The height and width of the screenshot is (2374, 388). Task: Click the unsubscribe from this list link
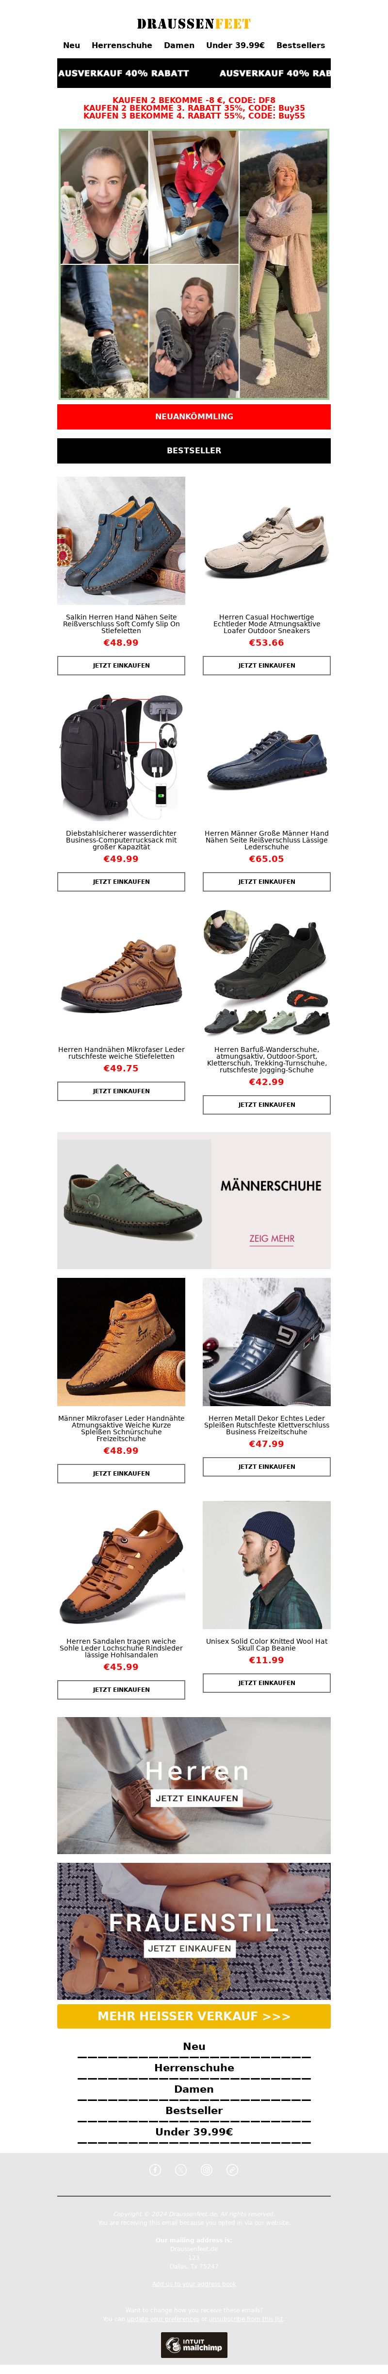tap(246, 2320)
